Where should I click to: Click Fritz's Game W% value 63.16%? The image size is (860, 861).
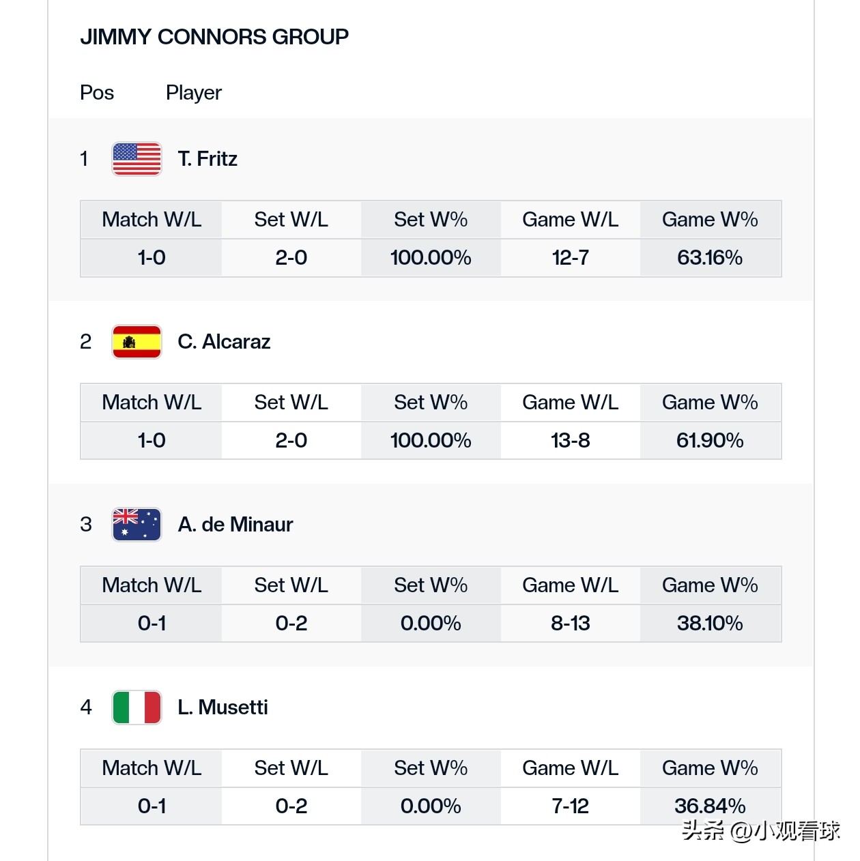pos(710,258)
